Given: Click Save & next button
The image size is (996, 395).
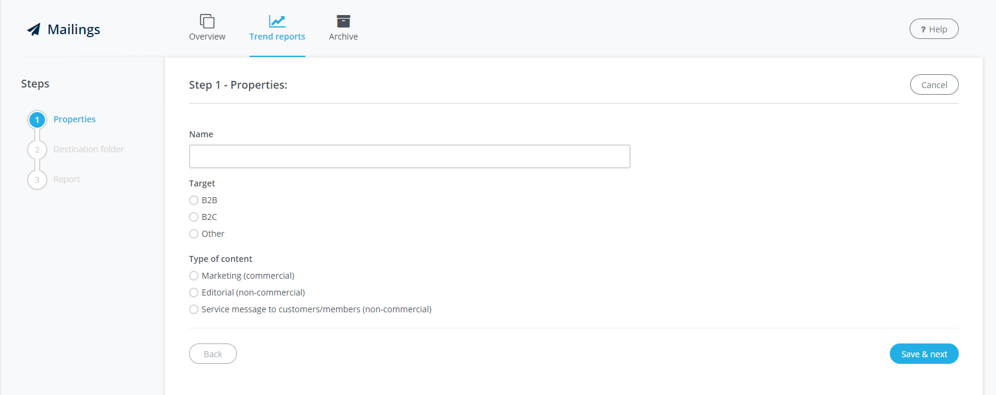Looking at the screenshot, I should [x=924, y=354].
